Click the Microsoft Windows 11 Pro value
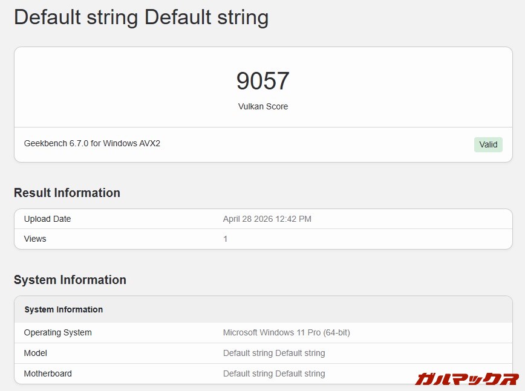 coord(287,332)
